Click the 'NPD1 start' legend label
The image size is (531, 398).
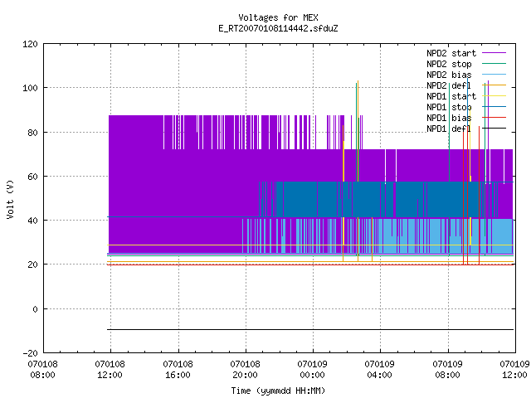pyautogui.click(x=451, y=96)
